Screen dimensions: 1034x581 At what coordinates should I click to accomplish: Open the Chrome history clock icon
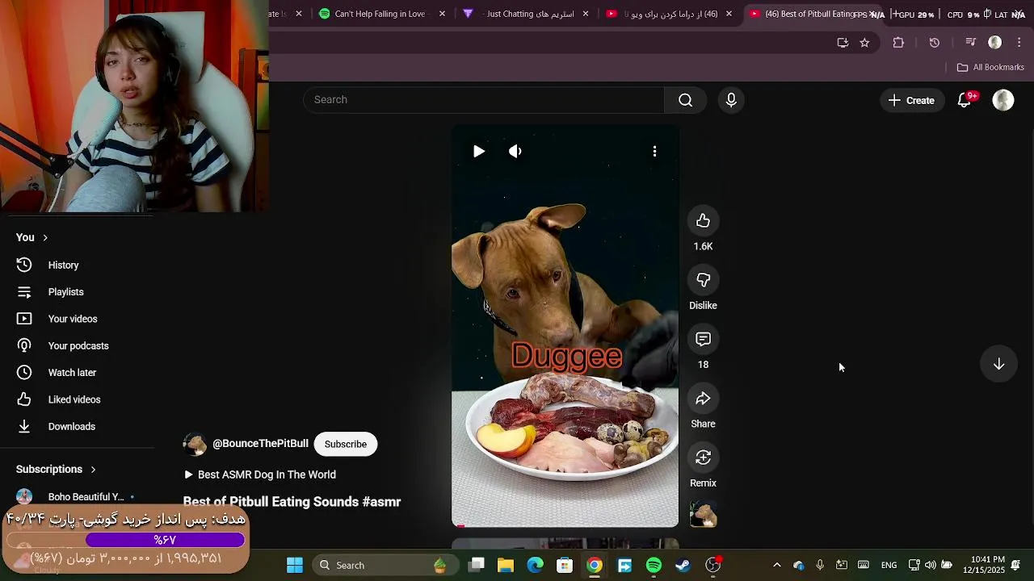click(x=935, y=43)
